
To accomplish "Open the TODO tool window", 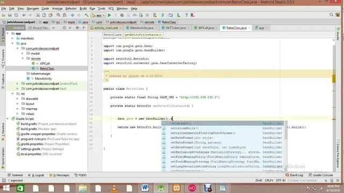I will click(x=80, y=175).
